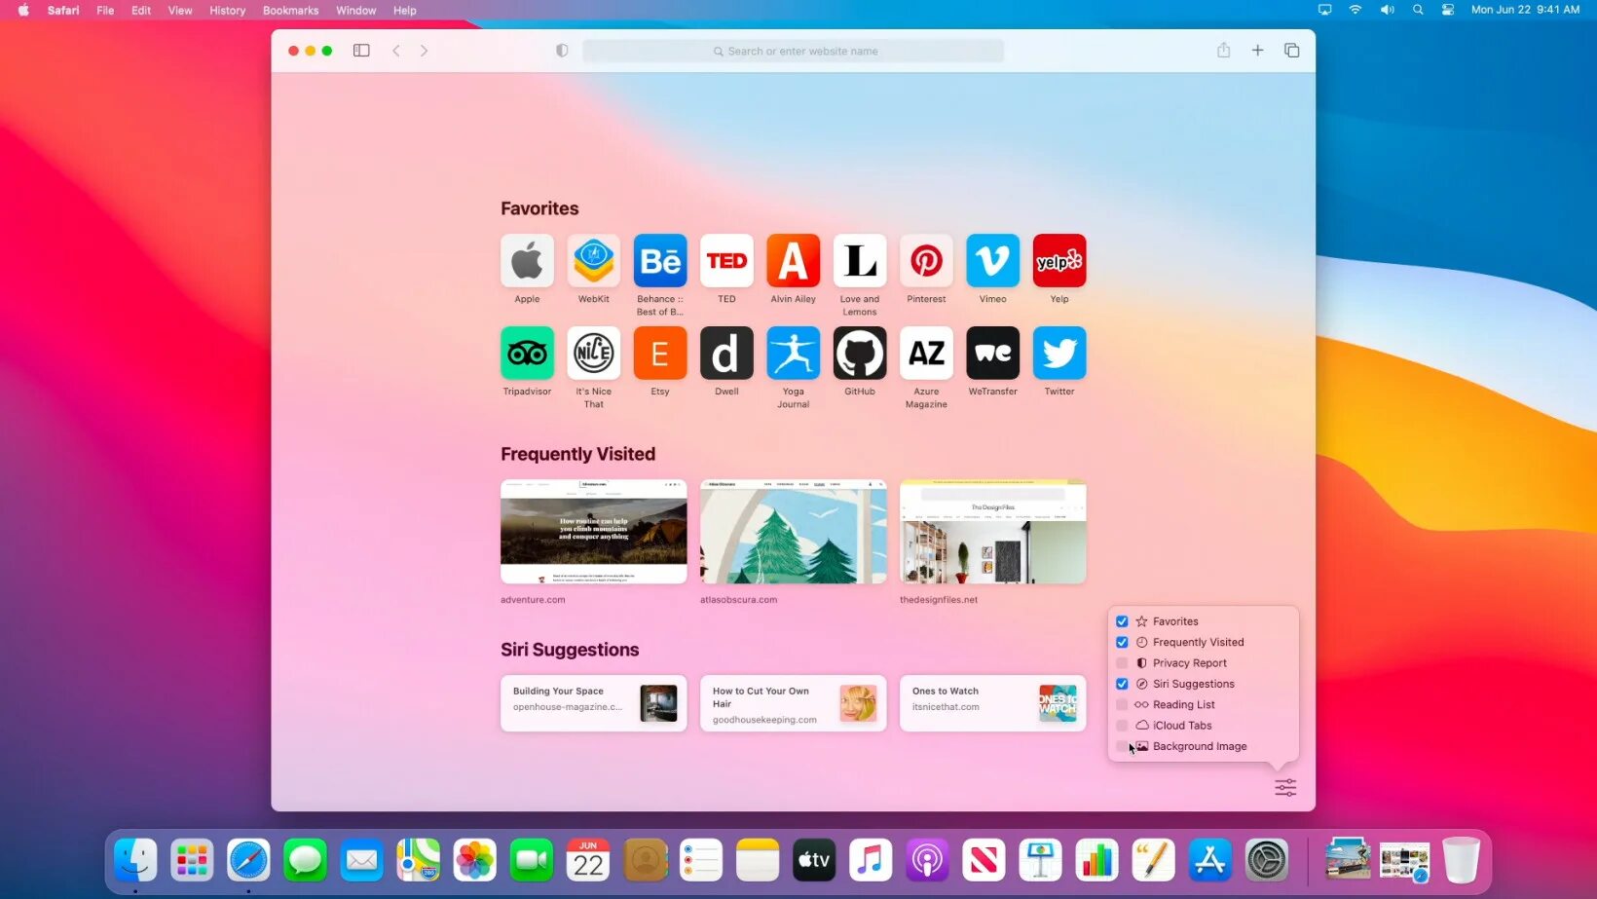Open the Apple favorite shortcut
Viewport: 1597px width, 899px height.
click(x=527, y=260)
